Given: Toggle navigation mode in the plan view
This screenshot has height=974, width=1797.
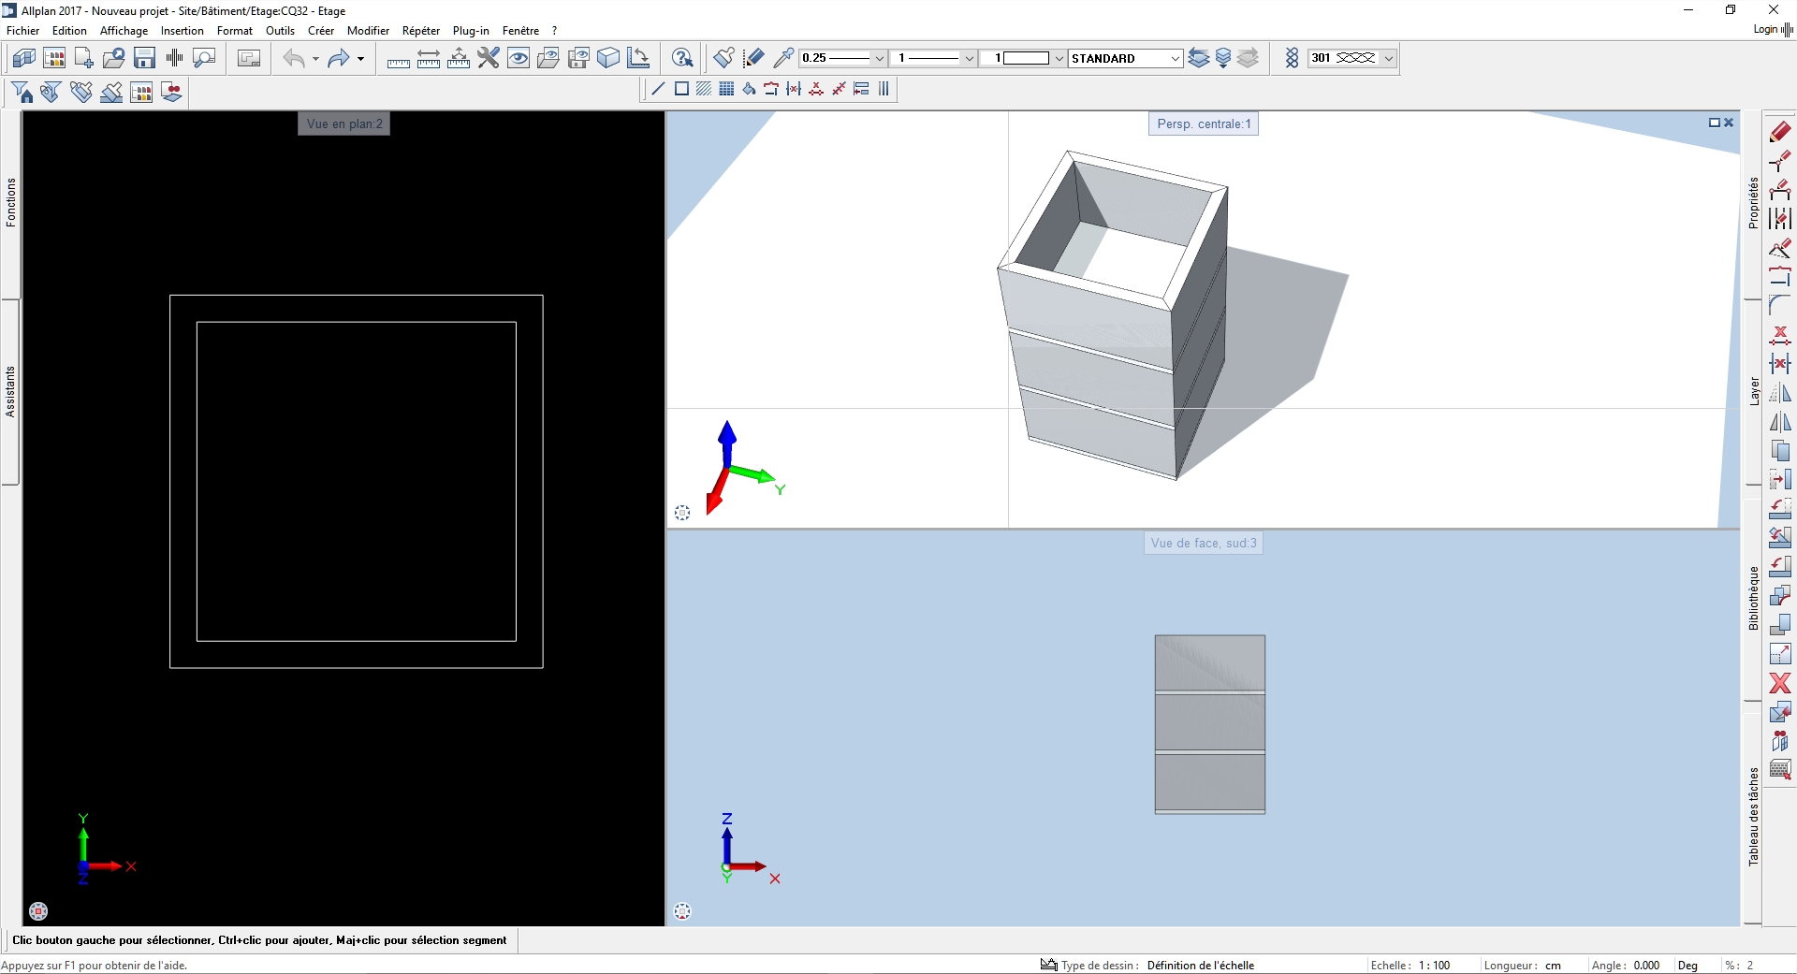Looking at the screenshot, I should click(38, 910).
